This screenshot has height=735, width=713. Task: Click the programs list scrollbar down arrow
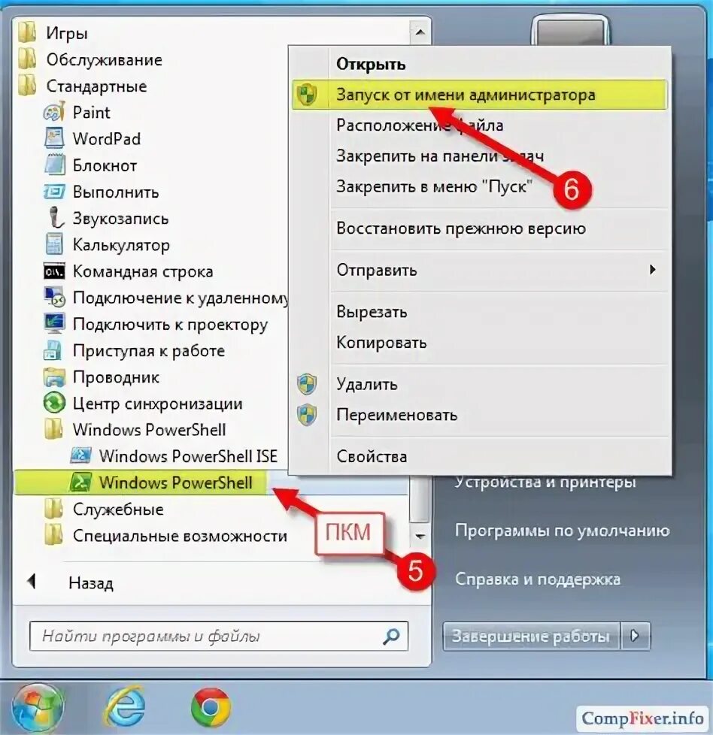tap(420, 536)
